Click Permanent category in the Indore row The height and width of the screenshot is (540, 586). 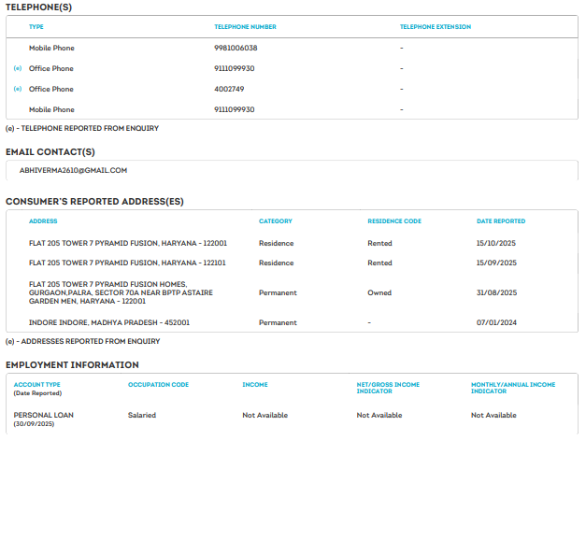[278, 322]
